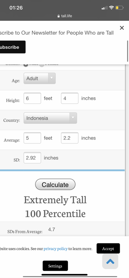Tap the Wi-Fi icon in the status bar

[x=111, y=8]
